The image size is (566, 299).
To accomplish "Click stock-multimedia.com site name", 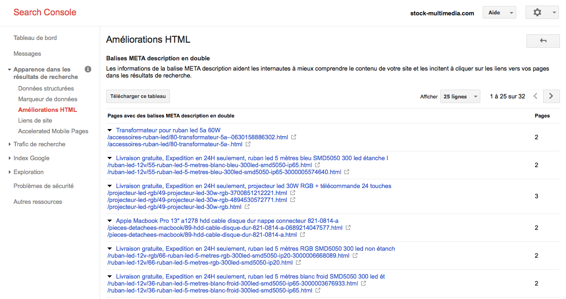I will (x=442, y=13).
